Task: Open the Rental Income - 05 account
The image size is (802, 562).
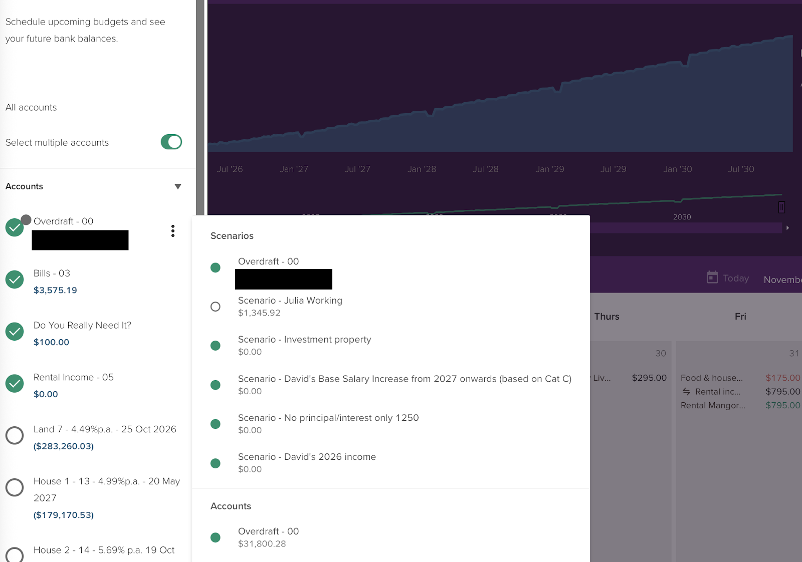Action: coord(74,378)
